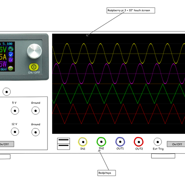
Task: Click the 12 V label text
Action: coord(14,124)
